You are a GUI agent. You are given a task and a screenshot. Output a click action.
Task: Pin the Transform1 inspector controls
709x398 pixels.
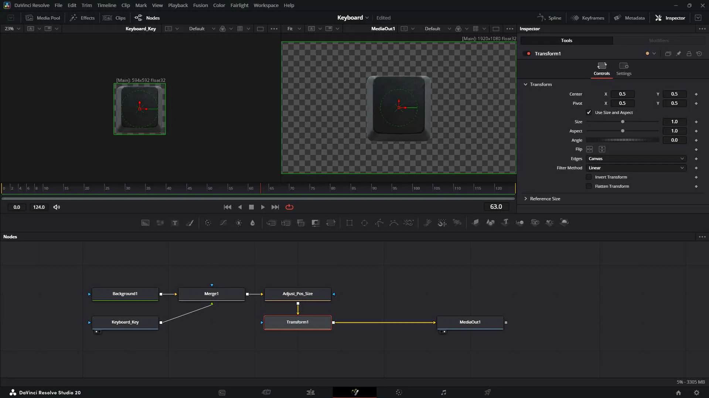678,54
